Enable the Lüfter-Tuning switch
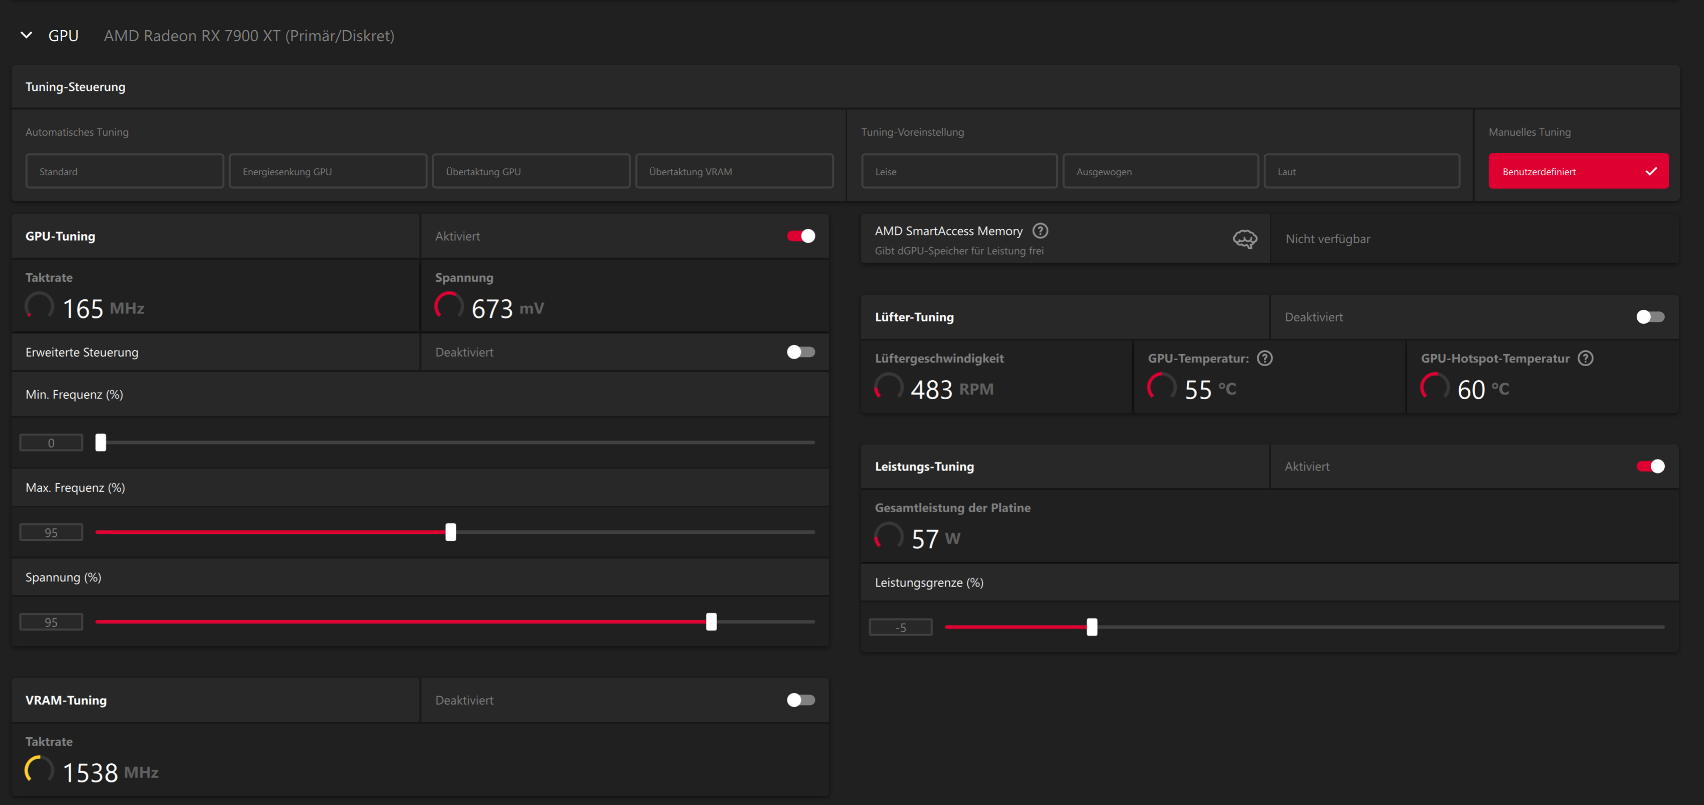 1650,317
